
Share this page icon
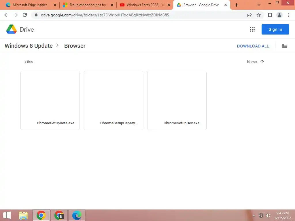point(249,15)
